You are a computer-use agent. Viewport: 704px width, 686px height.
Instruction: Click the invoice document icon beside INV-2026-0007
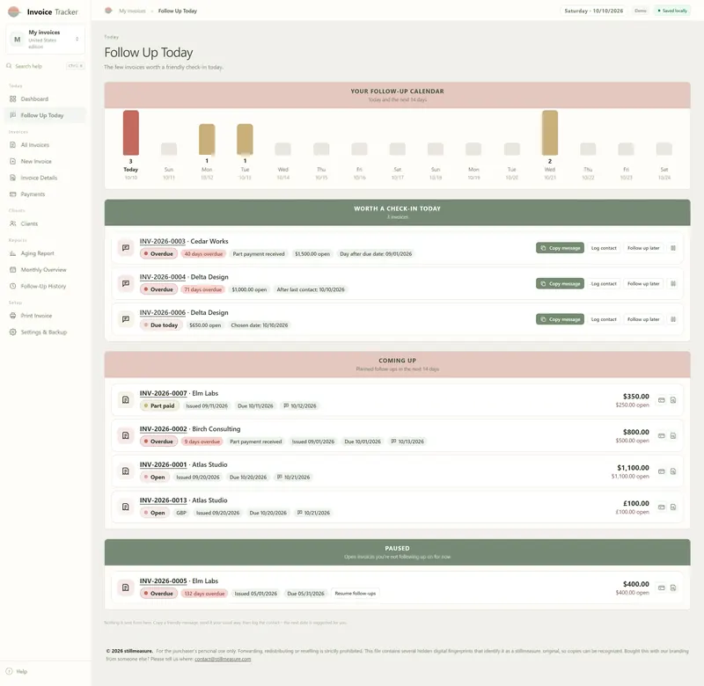tap(126, 400)
